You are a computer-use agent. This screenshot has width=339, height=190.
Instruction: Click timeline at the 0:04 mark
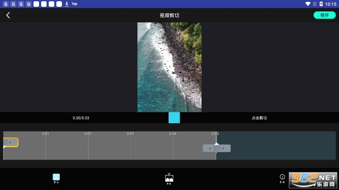[173, 134]
